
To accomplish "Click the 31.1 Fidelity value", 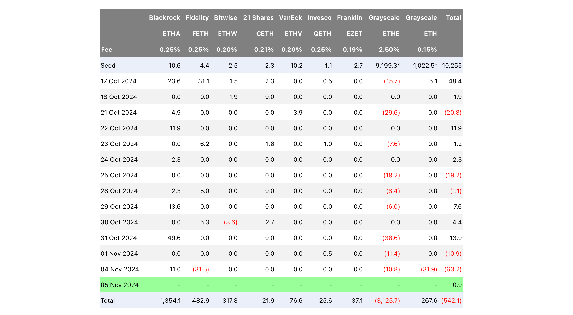I will (x=204, y=81).
